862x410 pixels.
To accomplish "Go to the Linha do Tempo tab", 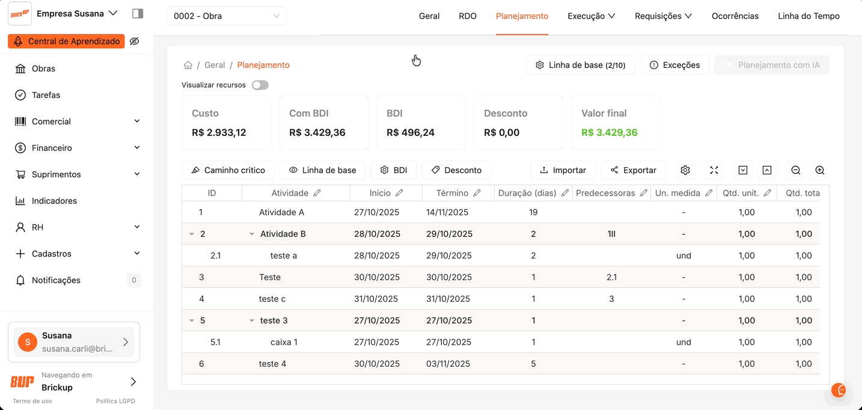I will click(x=809, y=16).
